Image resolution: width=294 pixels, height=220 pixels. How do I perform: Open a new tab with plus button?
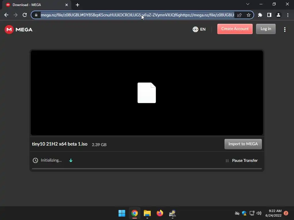click(x=78, y=5)
